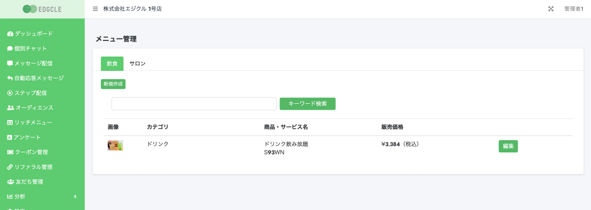
Task: Open リファラル管理 link icon
Action: coord(10,167)
